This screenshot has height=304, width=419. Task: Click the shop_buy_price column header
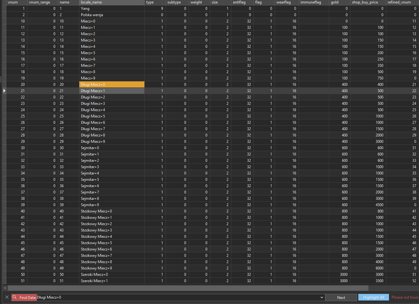pos(367,2)
